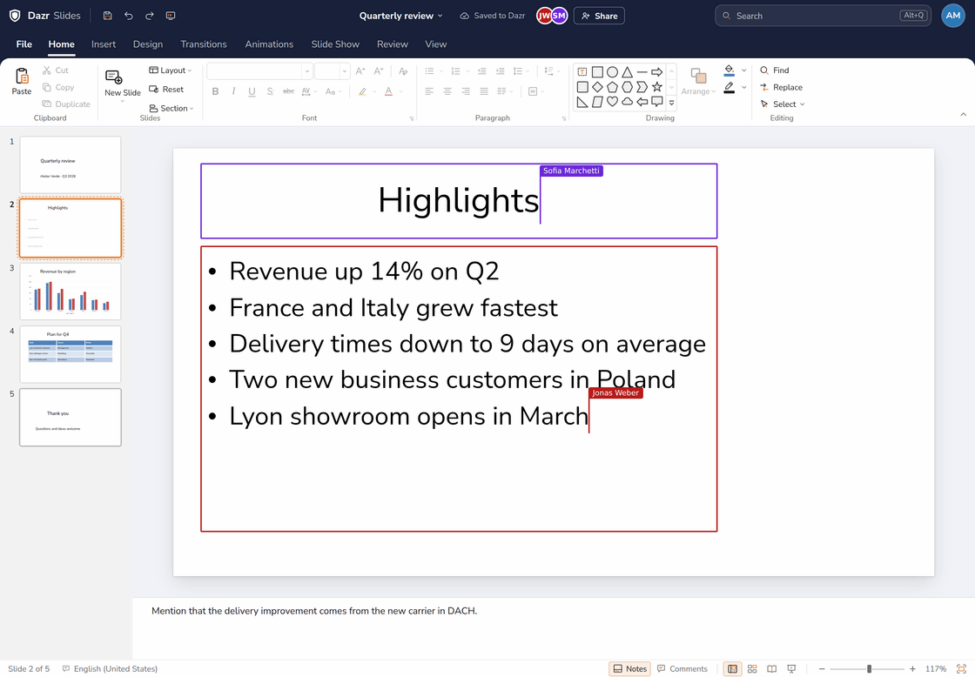Toggle the Notes pane
This screenshot has height=677, width=975.
tap(630, 669)
